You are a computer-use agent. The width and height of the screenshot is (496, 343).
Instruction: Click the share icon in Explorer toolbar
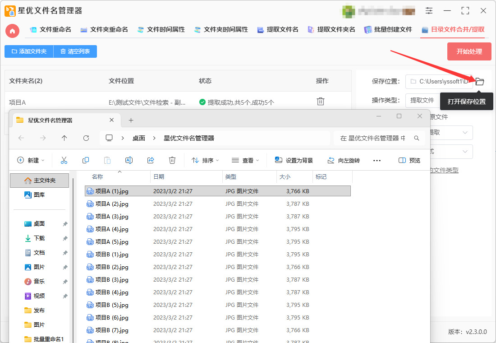(x=151, y=160)
